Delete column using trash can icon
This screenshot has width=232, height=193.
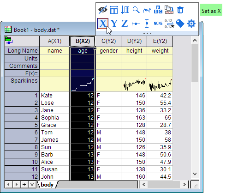(x=180, y=10)
